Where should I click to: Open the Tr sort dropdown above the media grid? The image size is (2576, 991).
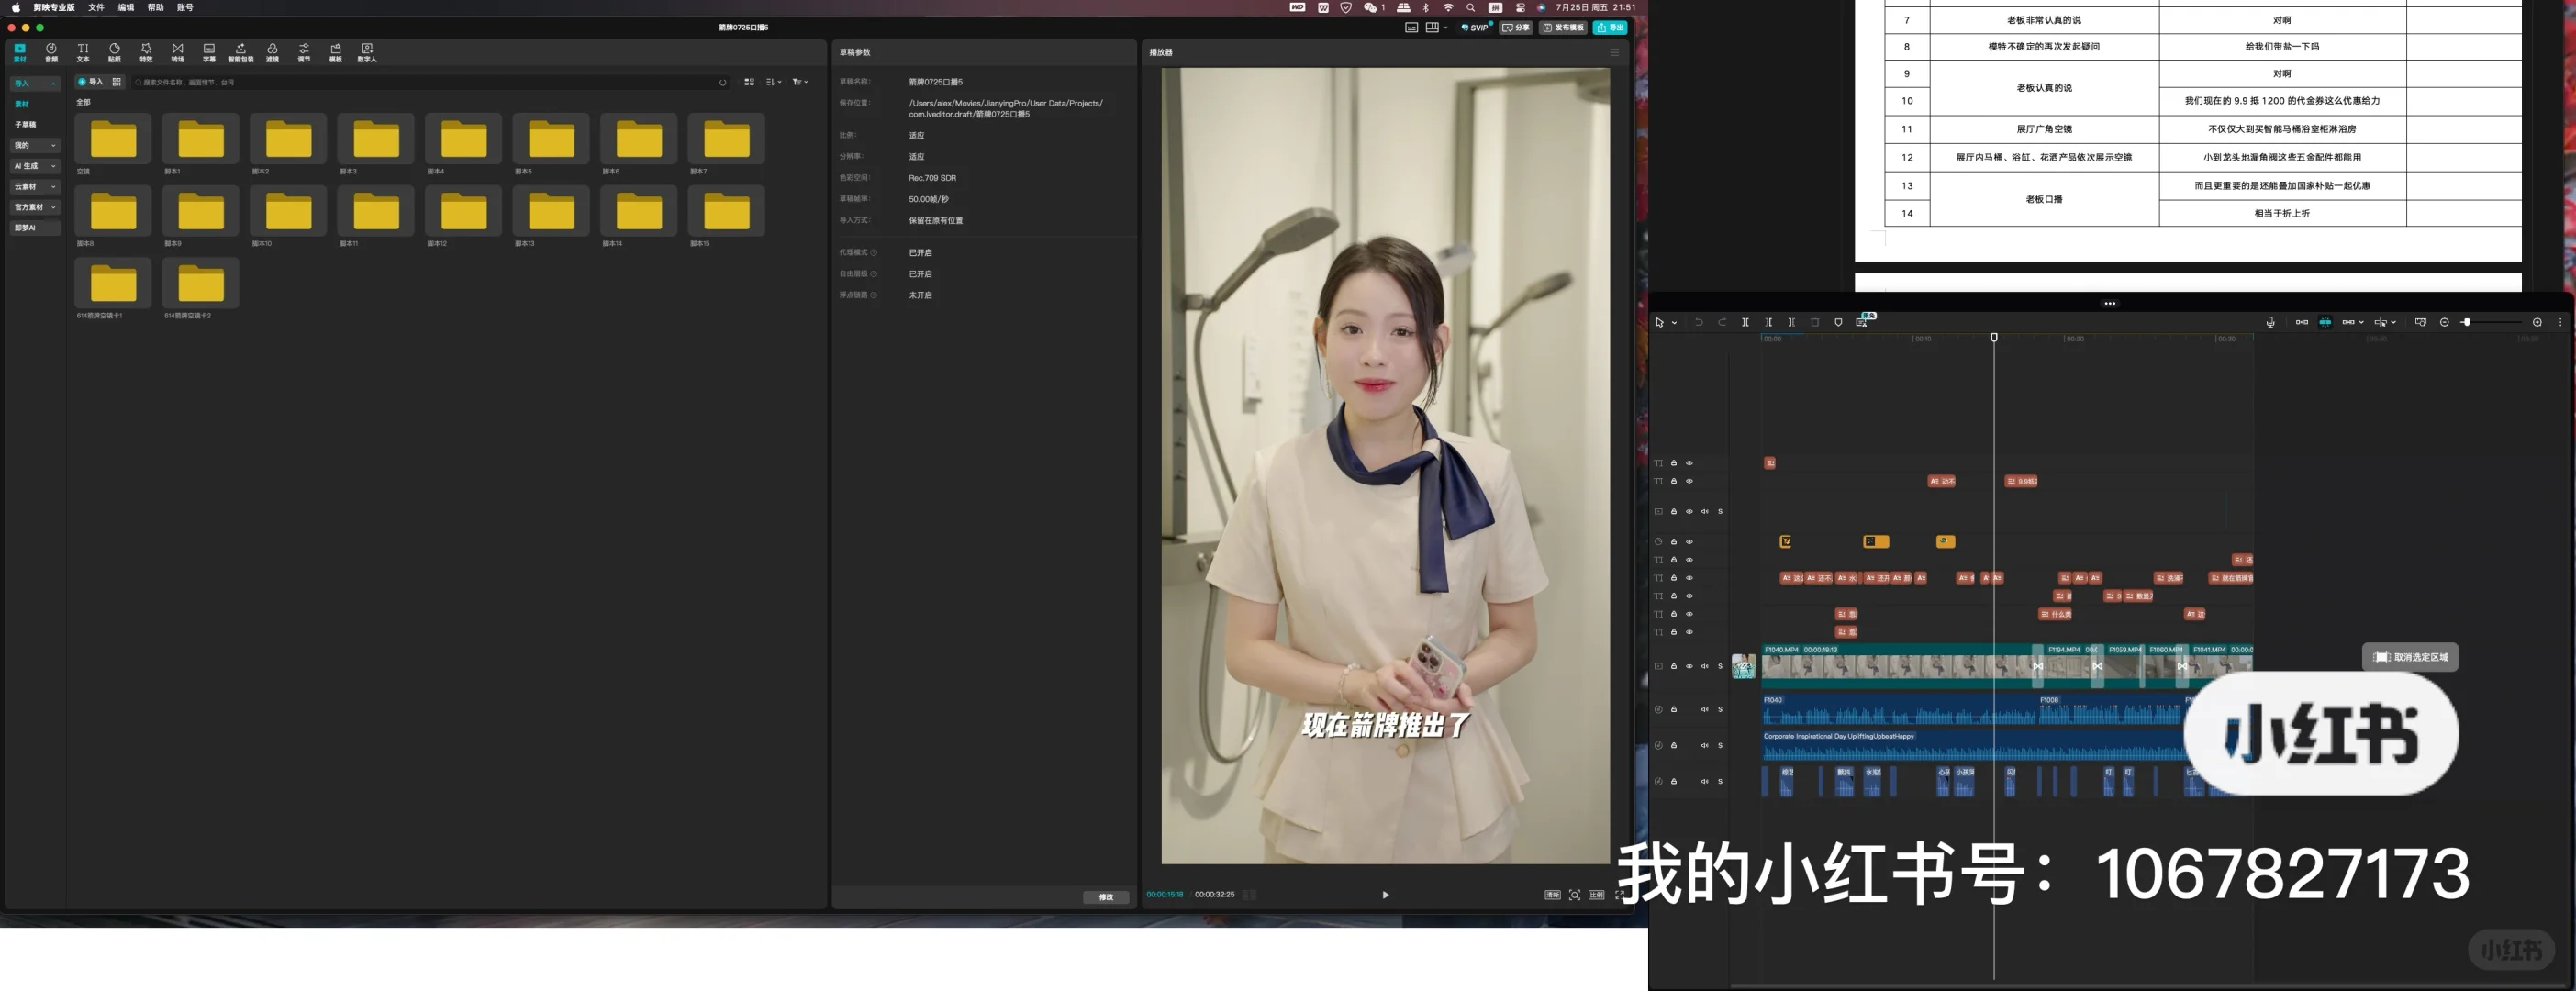(x=798, y=81)
